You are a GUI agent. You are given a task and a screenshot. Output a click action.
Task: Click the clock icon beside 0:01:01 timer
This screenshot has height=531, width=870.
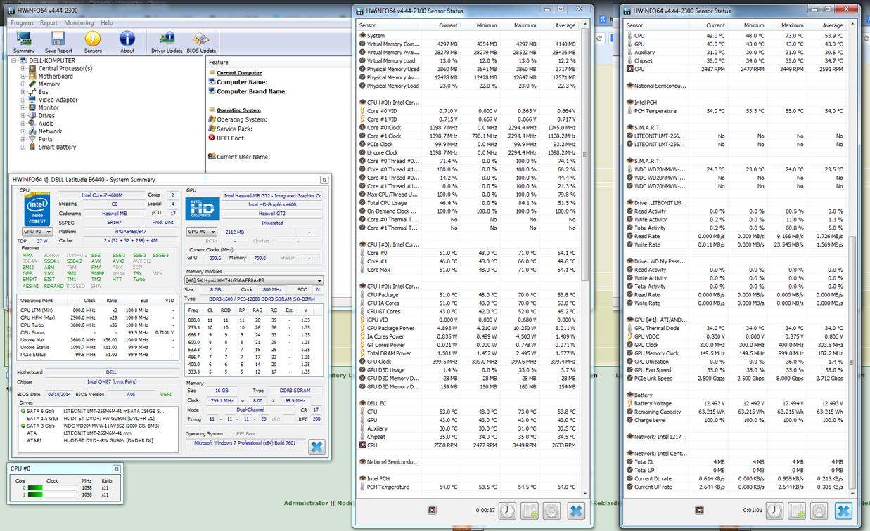tap(774, 511)
